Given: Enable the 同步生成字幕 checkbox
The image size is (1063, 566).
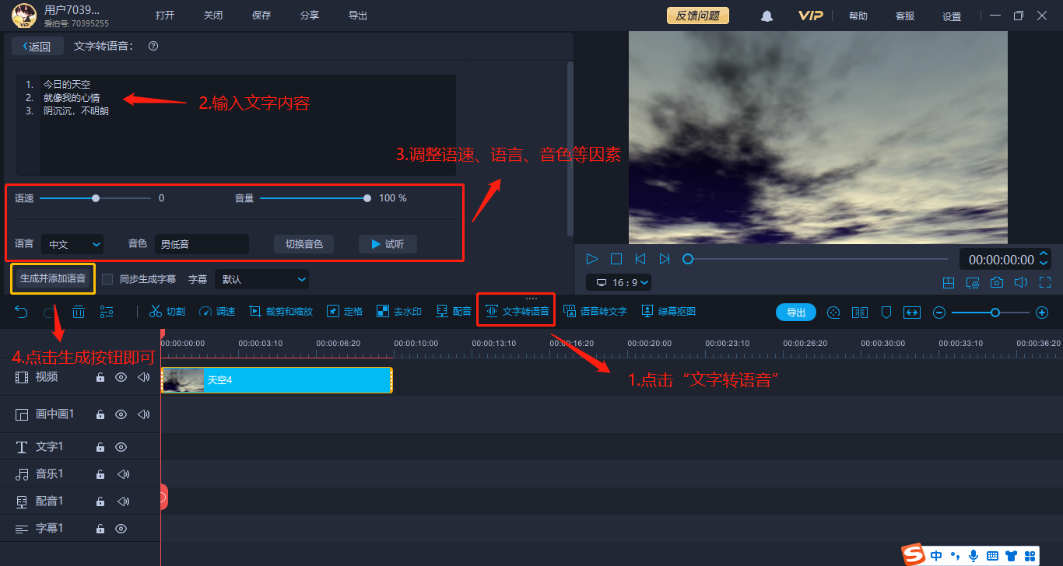Looking at the screenshot, I should (108, 279).
